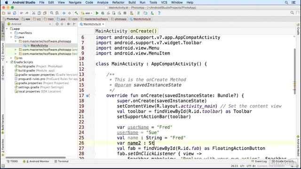The image size is (301, 169).
Task: Open the VCS menu
Action: coord(164,2)
